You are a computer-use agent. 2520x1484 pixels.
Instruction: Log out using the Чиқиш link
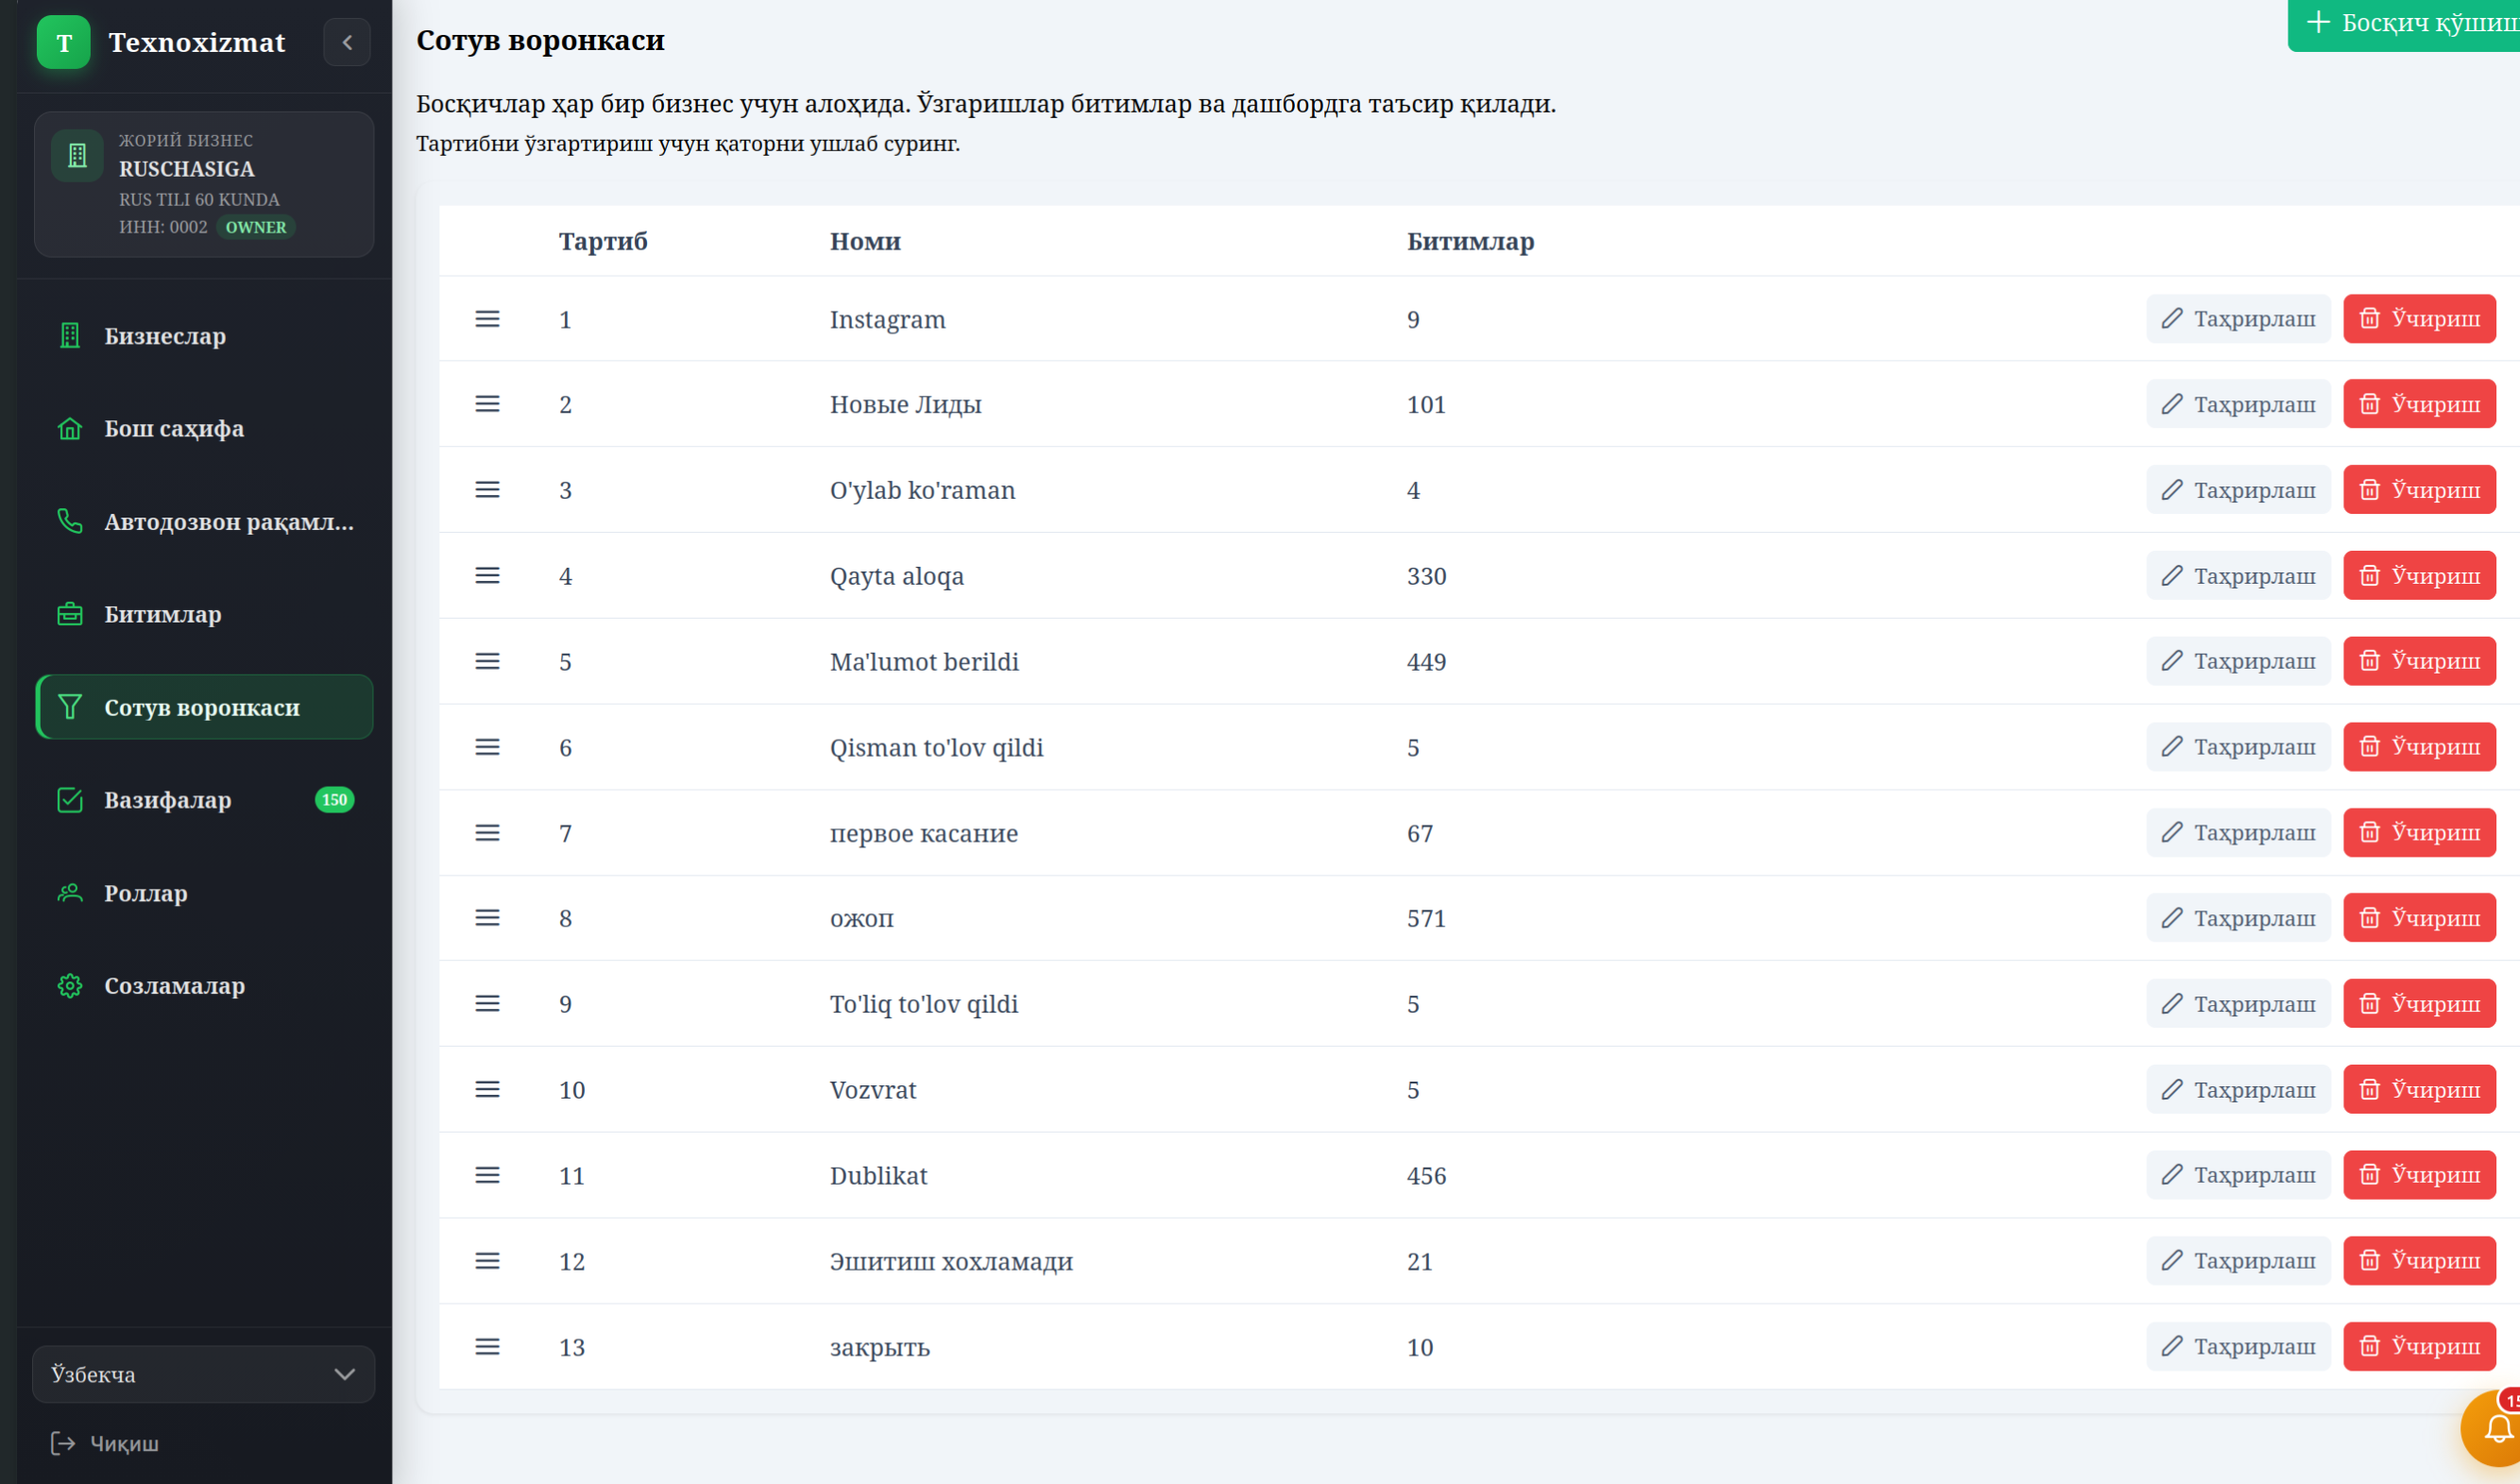(x=105, y=1443)
